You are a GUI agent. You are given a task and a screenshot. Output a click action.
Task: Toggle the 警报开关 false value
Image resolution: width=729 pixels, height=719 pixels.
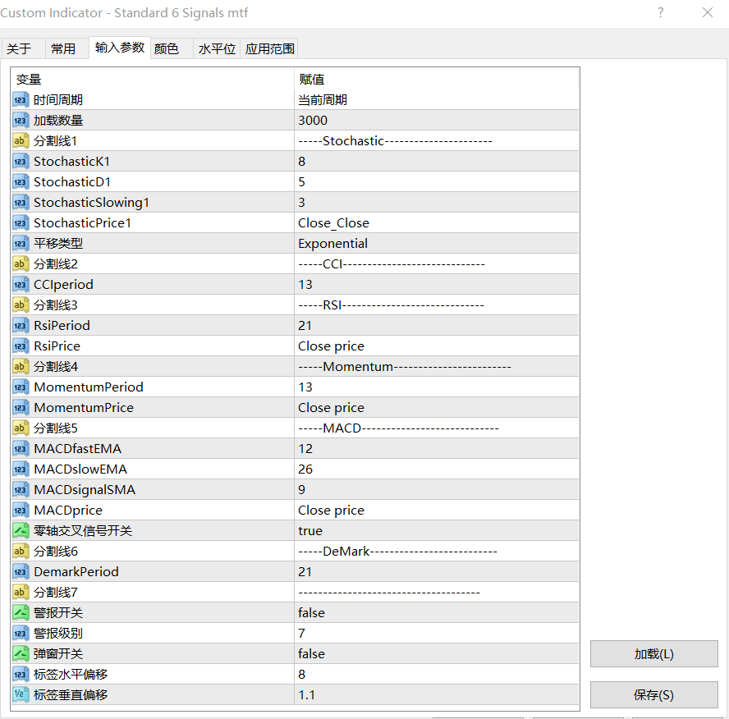[437, 612]
